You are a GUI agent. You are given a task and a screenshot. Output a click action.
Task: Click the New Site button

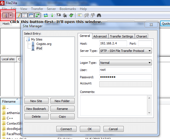point(36,101)
